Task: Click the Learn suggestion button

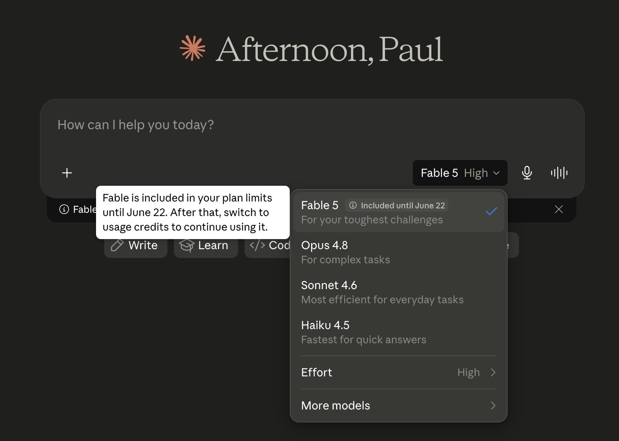Action: tap(206, 245)
